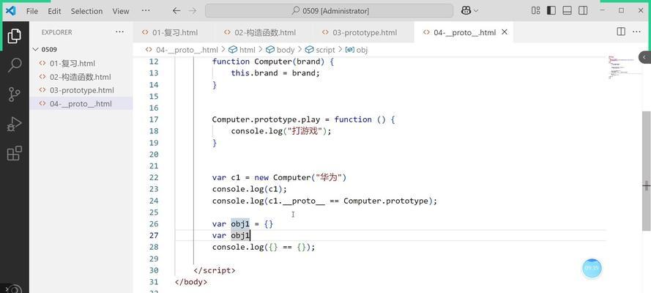Toggle the secondary side bar
This screenshot has width=651, height=293.
pyautogui.click(x=583, y=11)
